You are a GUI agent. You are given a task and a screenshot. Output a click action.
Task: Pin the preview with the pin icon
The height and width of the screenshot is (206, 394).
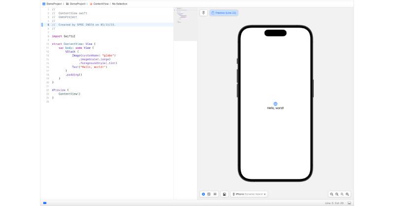[x=203, y=13]
